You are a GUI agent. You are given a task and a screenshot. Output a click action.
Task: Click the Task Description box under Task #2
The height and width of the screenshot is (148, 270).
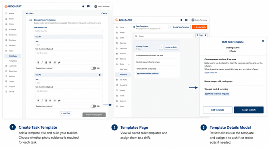pos(68,93)
